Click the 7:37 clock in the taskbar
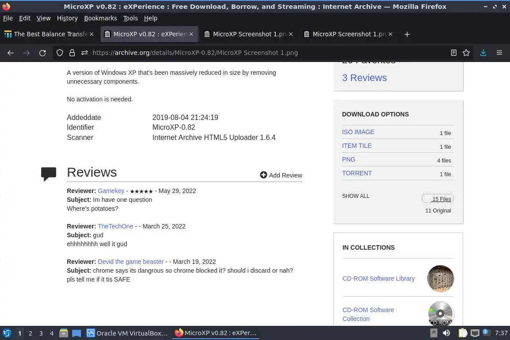 pos(501,333)
